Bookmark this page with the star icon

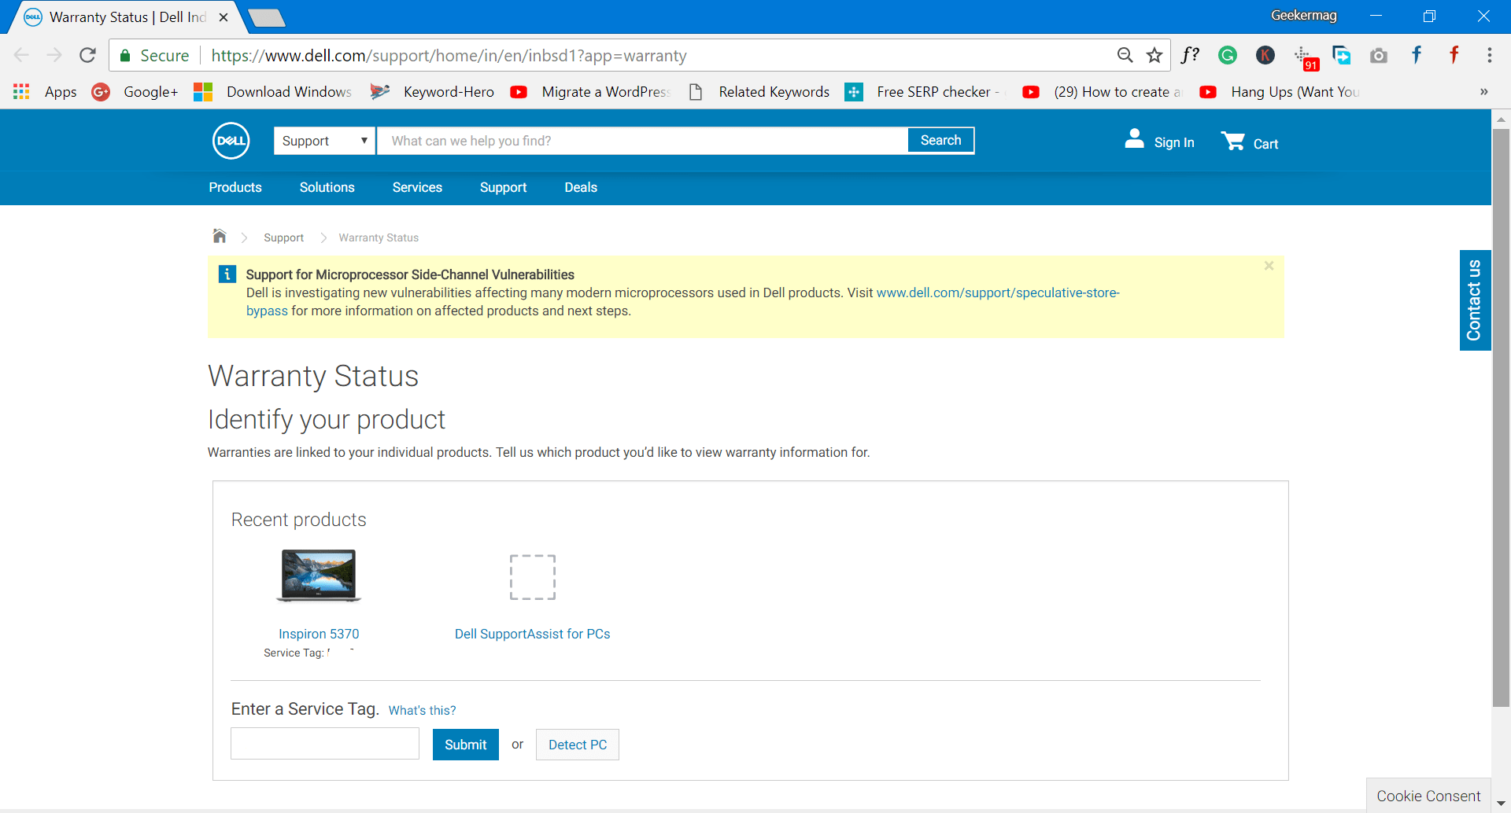pos(1154,55)
